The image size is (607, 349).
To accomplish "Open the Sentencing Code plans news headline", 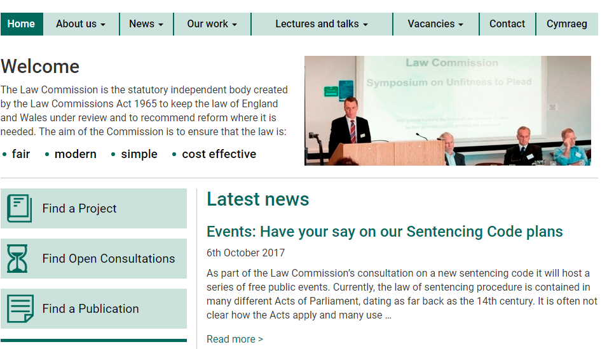I will (385, 232).
